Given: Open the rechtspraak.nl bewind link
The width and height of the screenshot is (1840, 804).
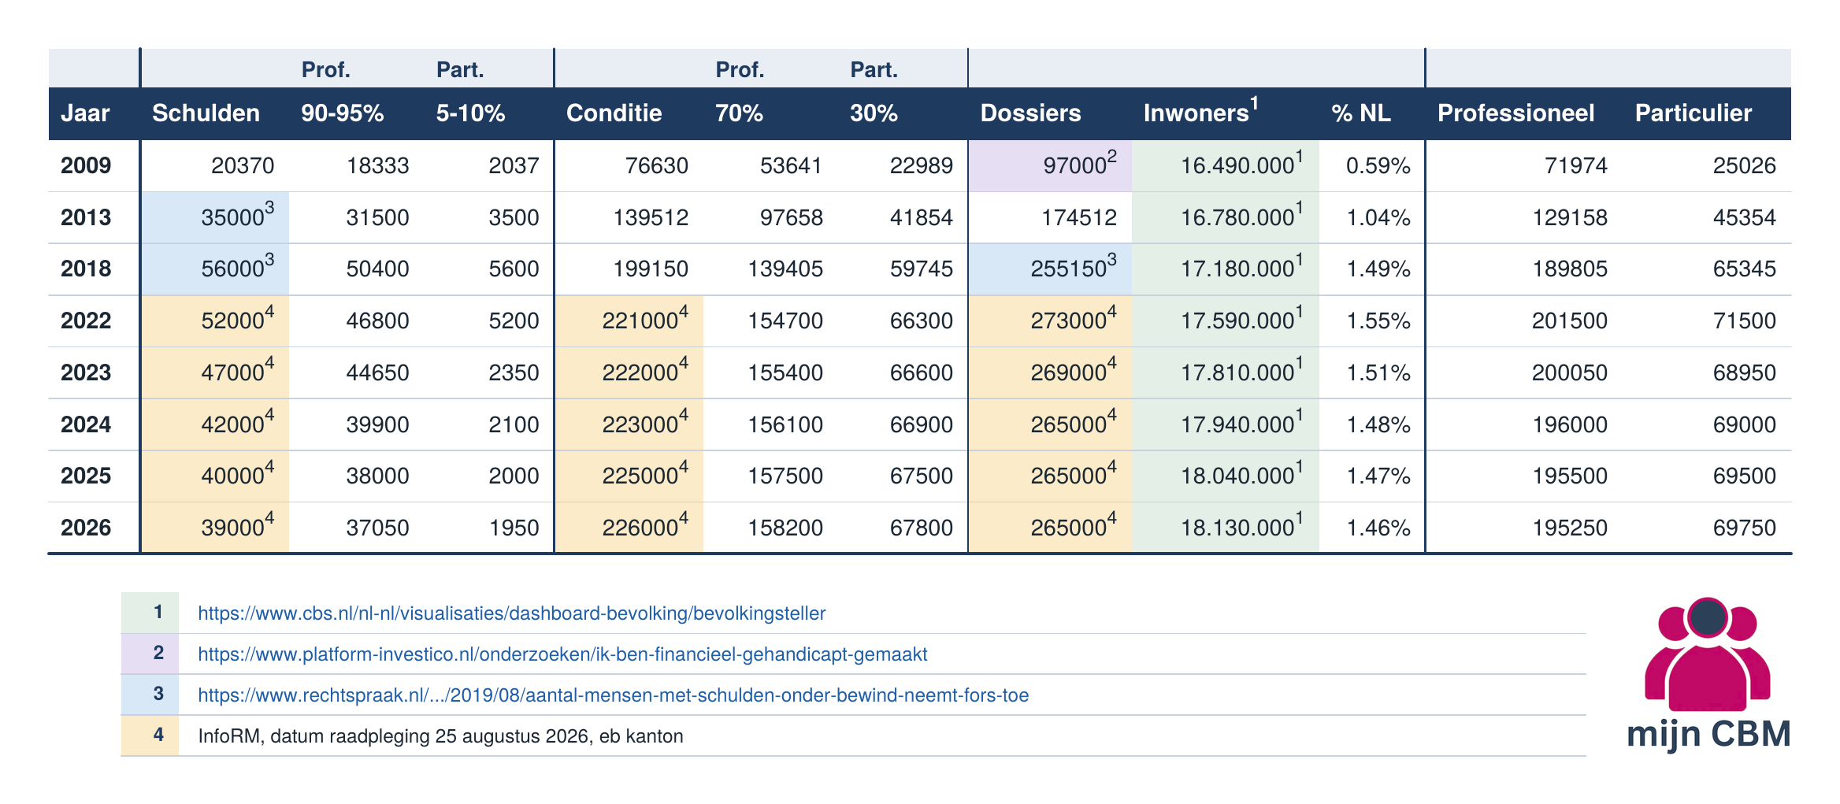Looking at the screenshot, I should coord(613,695).
